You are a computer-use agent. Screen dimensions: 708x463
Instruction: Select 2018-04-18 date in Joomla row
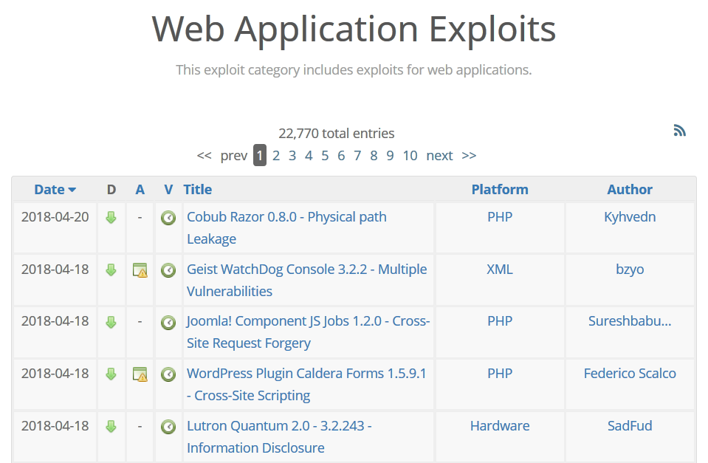[55, 321]
